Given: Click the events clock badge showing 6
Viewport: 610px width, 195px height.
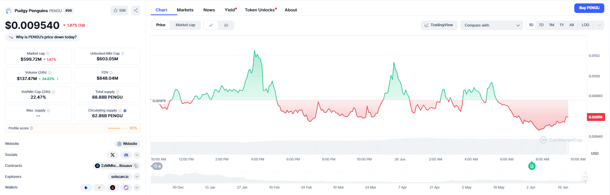Looking at the screenshot, I should (x=157, y=166).
